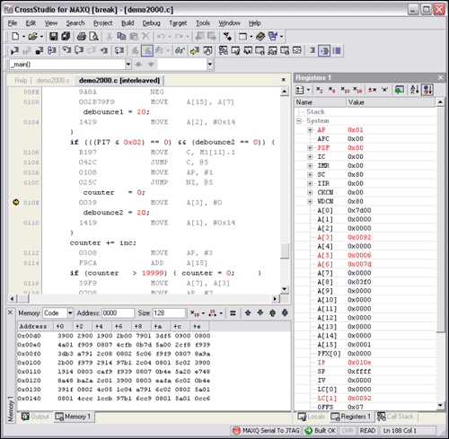Open the Memory type Code dropdown

[70, 313]
